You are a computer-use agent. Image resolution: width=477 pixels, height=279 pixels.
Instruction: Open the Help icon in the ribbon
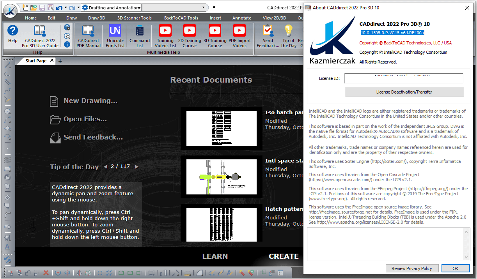click(x=13, y=34)
